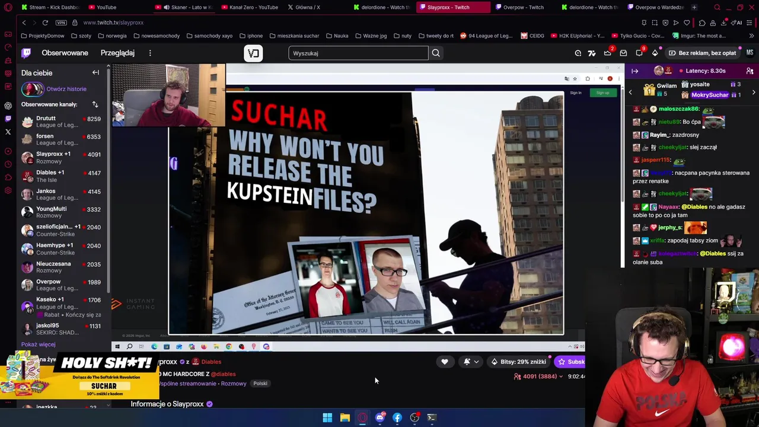
Task: Open File Explorer from the taskbar
Action: pos(345,418)
